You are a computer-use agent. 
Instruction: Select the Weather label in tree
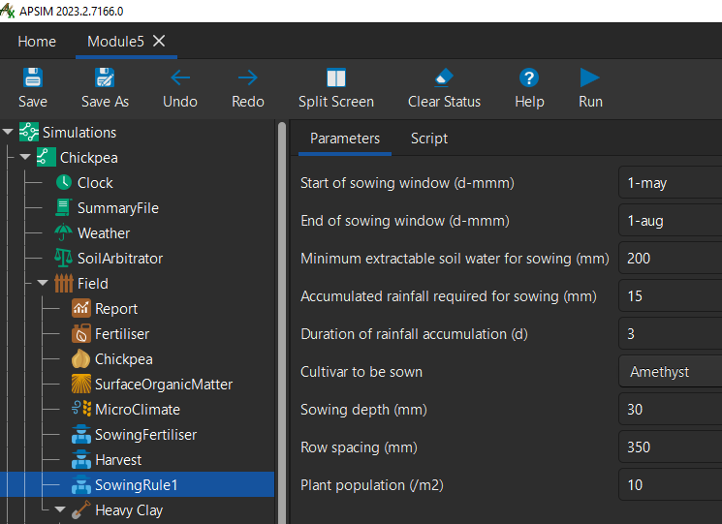point(104,233)
